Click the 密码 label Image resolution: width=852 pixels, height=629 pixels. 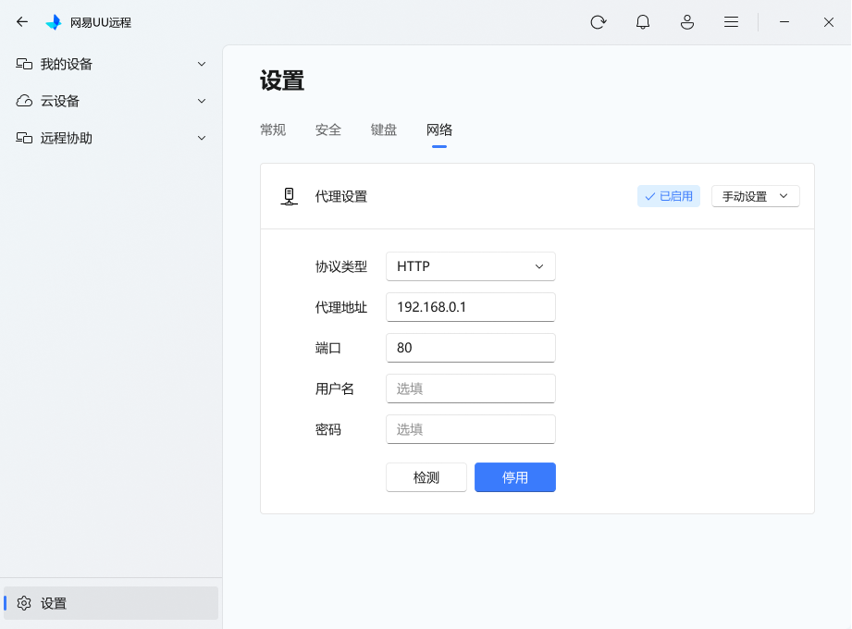click(x=328, y=429)
